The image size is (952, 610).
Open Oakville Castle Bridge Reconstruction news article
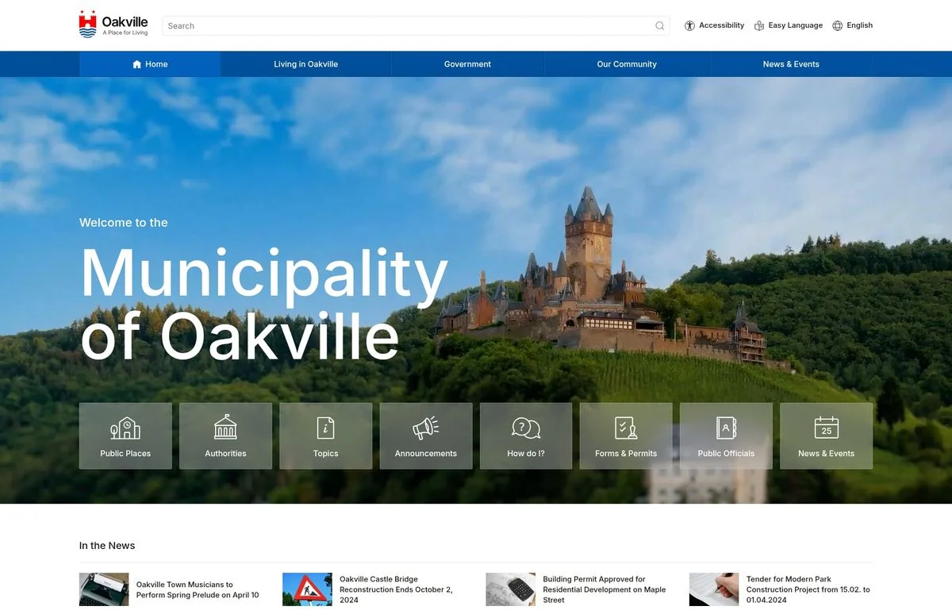395,589
